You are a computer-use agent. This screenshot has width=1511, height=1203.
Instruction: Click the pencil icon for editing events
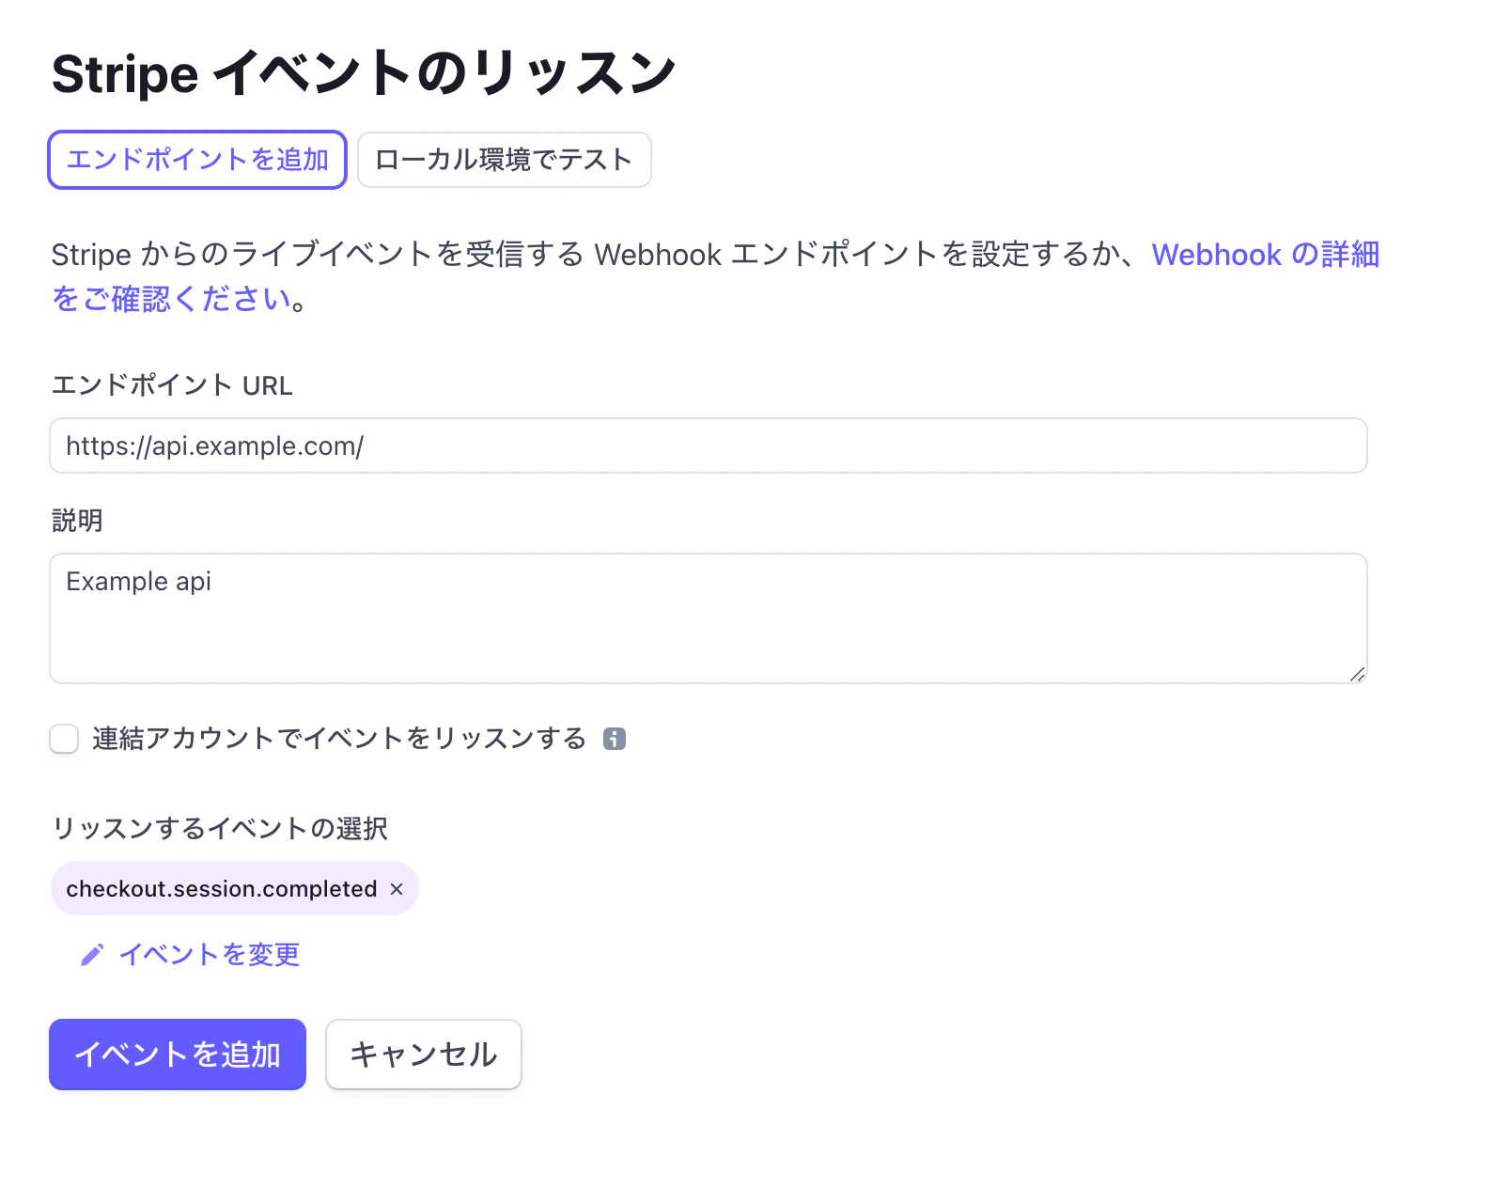(91, 955)
